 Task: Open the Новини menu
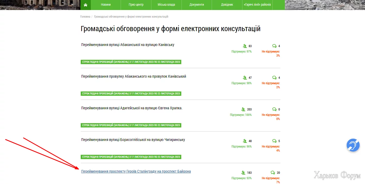click(x=106, y=5)
